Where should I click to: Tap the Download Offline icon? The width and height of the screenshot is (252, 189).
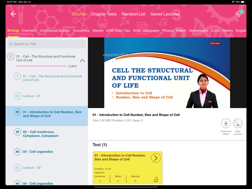click(226, 123)
